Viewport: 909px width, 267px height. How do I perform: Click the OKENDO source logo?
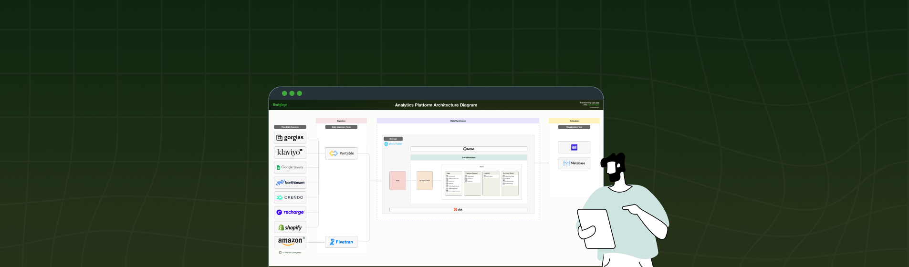pyautogui.click(x=290, y=197)
